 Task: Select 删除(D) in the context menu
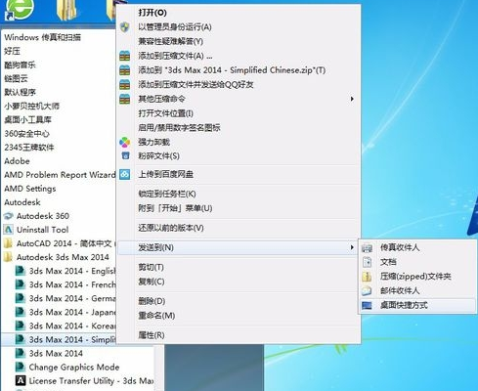tap(152, 301)
